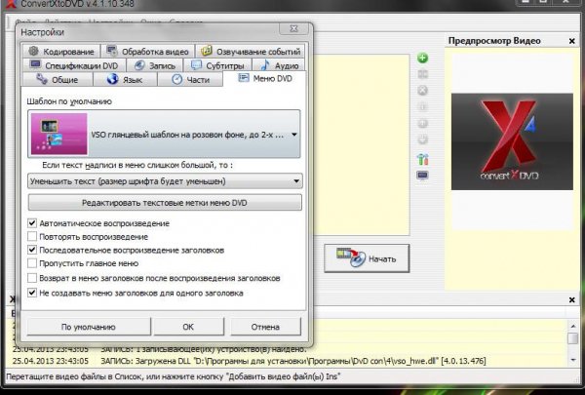This screenshot has height=395, width=585.
Task: Click the green add video file icon
Action: 422,59
